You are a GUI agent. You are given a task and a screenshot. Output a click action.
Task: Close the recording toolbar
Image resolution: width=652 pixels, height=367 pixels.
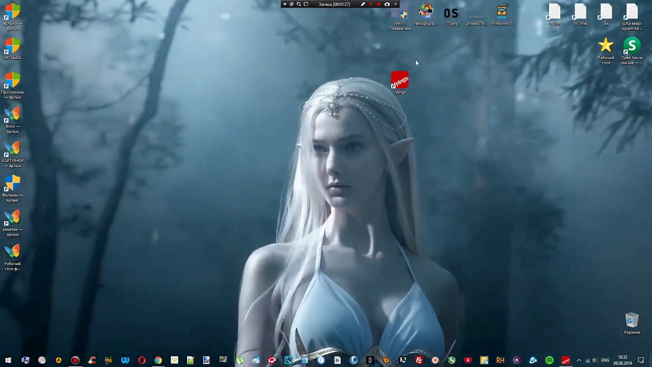395,4
